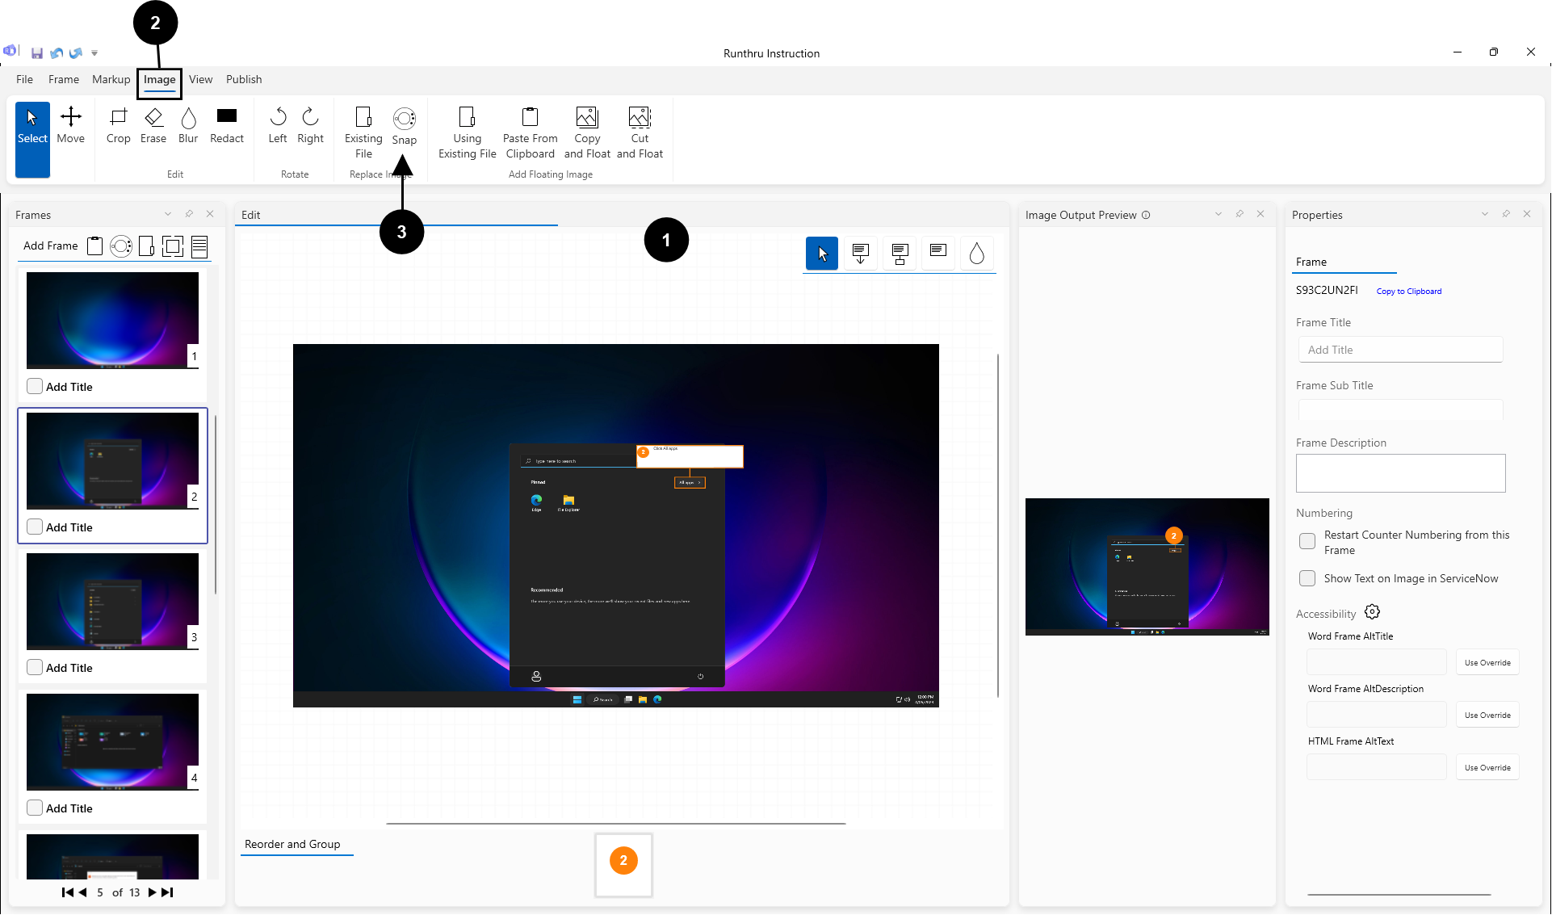The height and width of the screenshot is (915, 1552).
Task: Rotate image Left
Action: pyautogui.click(x=278, y=125)
